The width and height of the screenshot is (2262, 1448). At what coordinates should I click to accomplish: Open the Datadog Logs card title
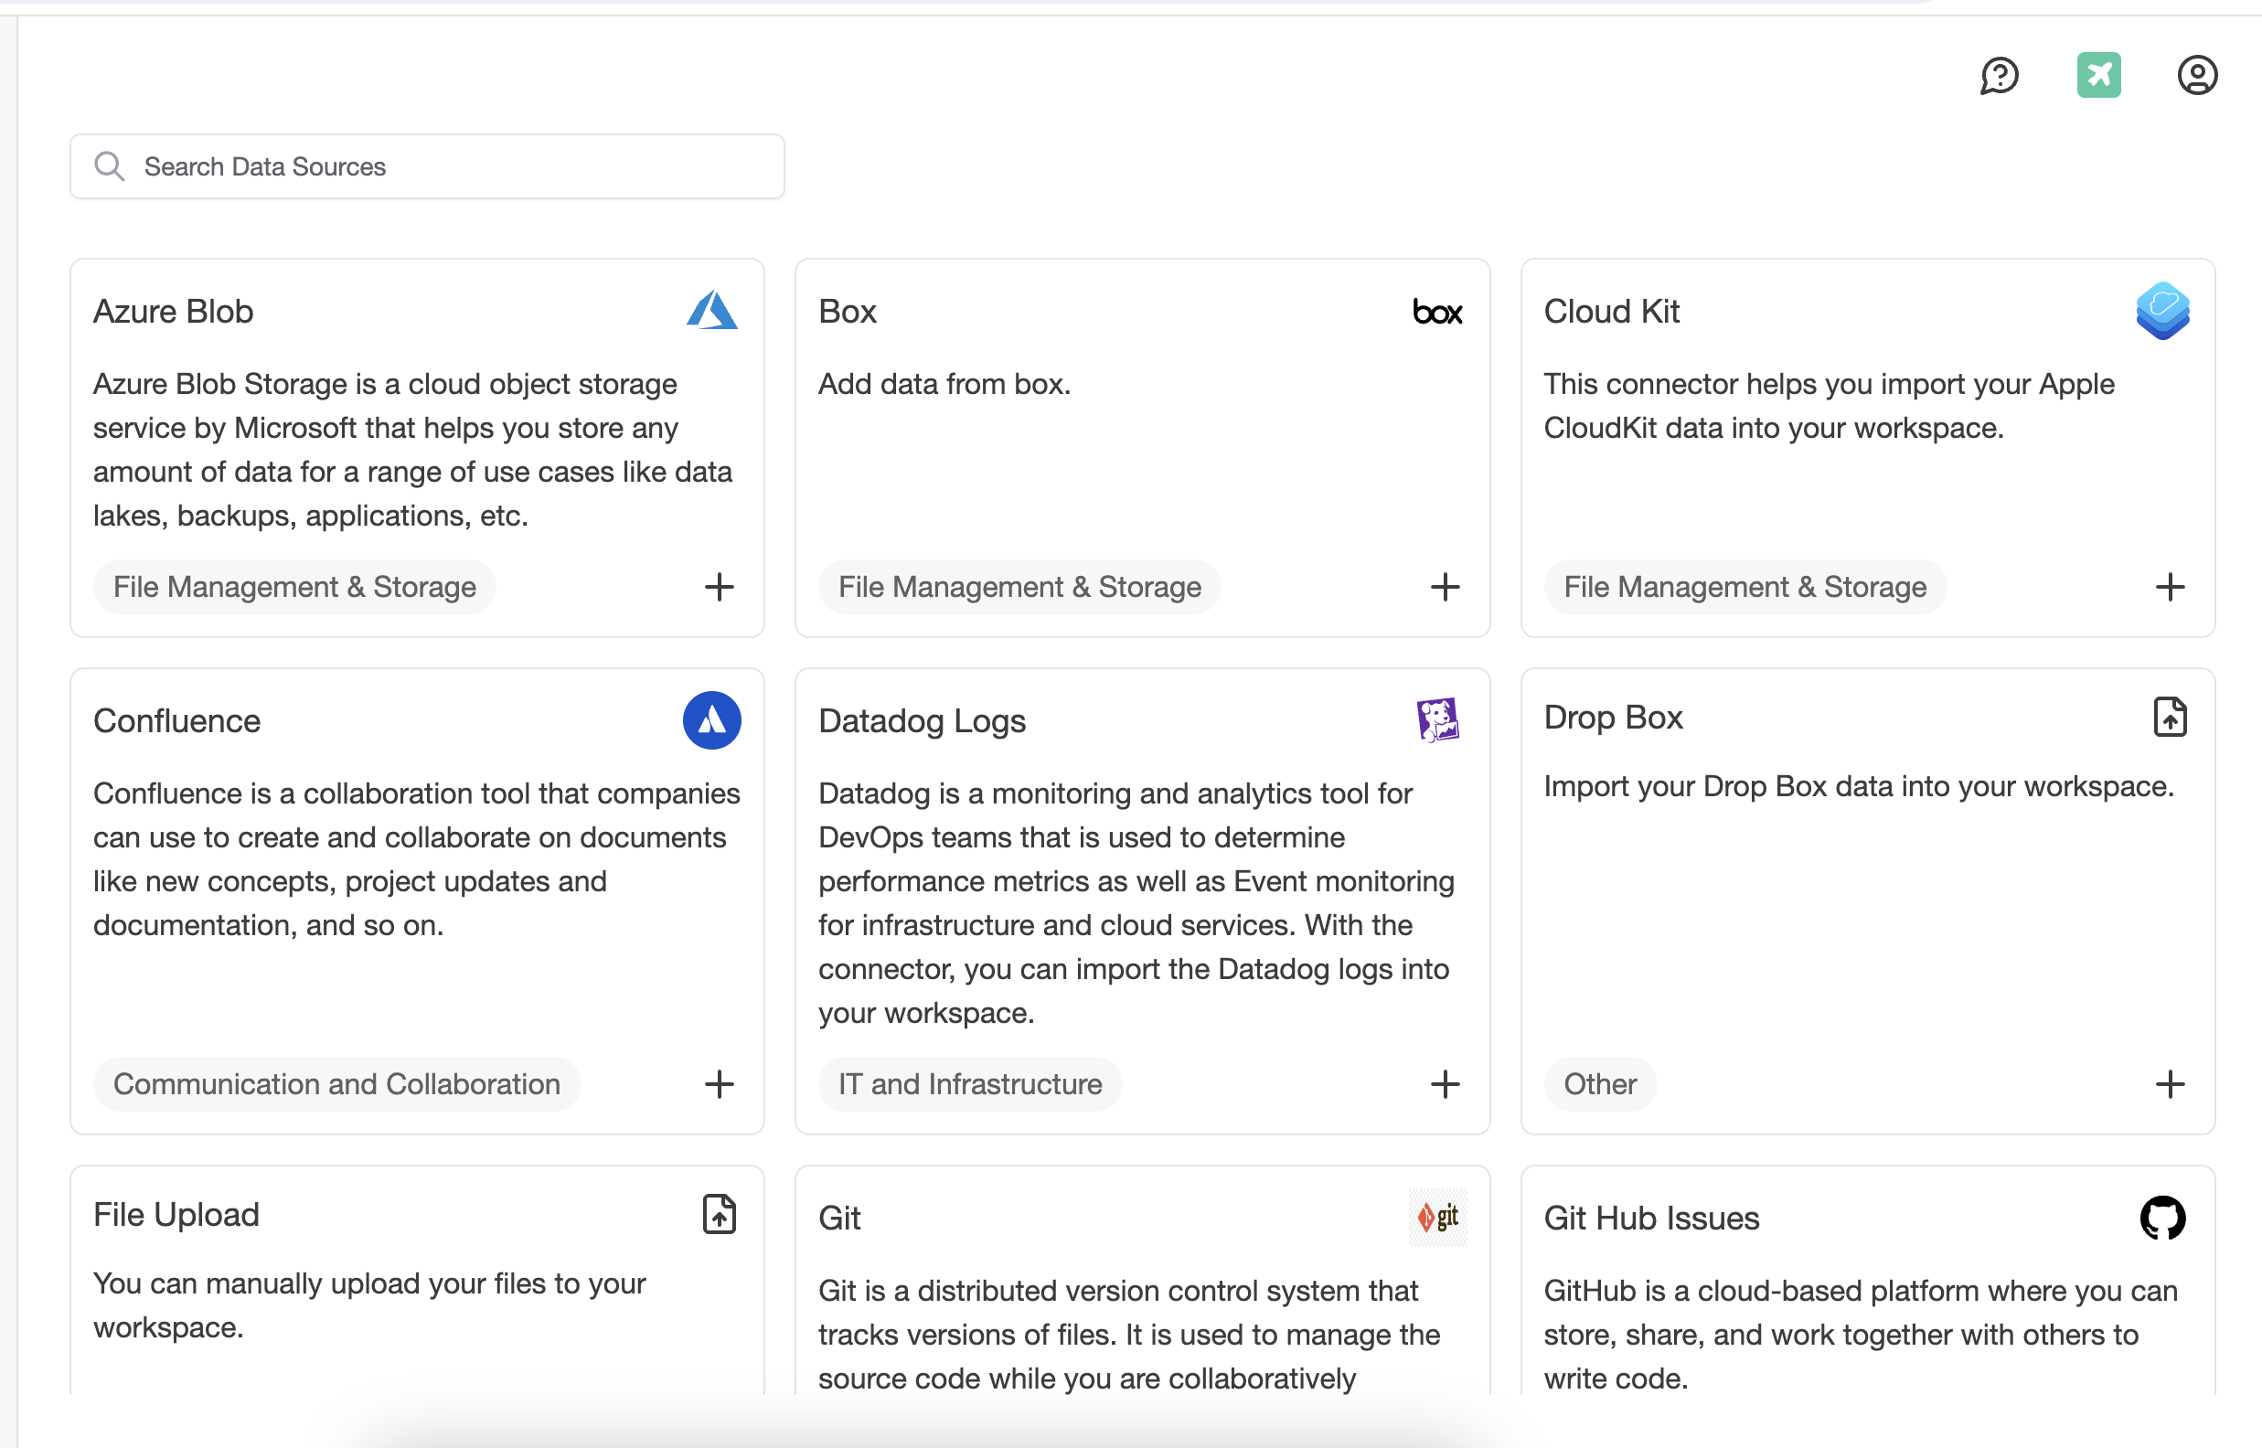pos(922,721)
